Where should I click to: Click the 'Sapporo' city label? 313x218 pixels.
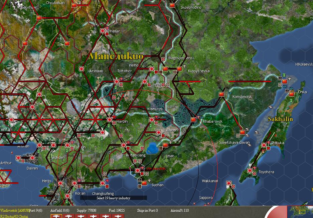point(206,198)
